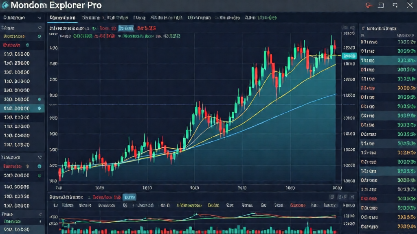Toggle the green dot on the yellow-labeled sidebar row

pos(40,37)
